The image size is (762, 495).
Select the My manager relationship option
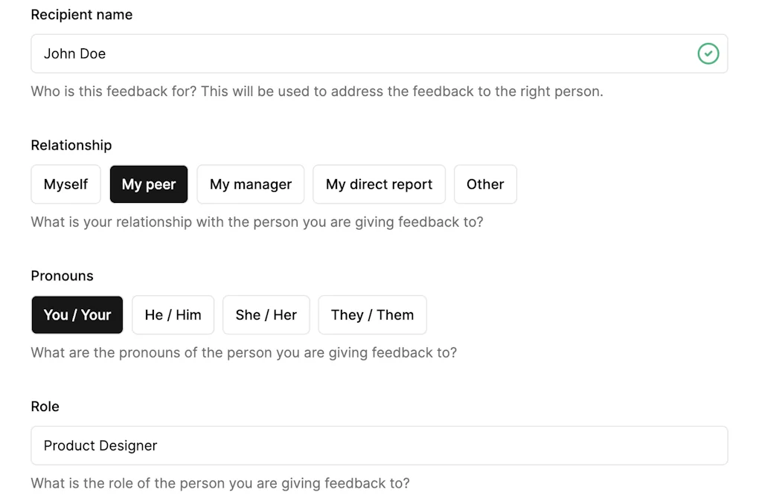[x=250, y=184]
